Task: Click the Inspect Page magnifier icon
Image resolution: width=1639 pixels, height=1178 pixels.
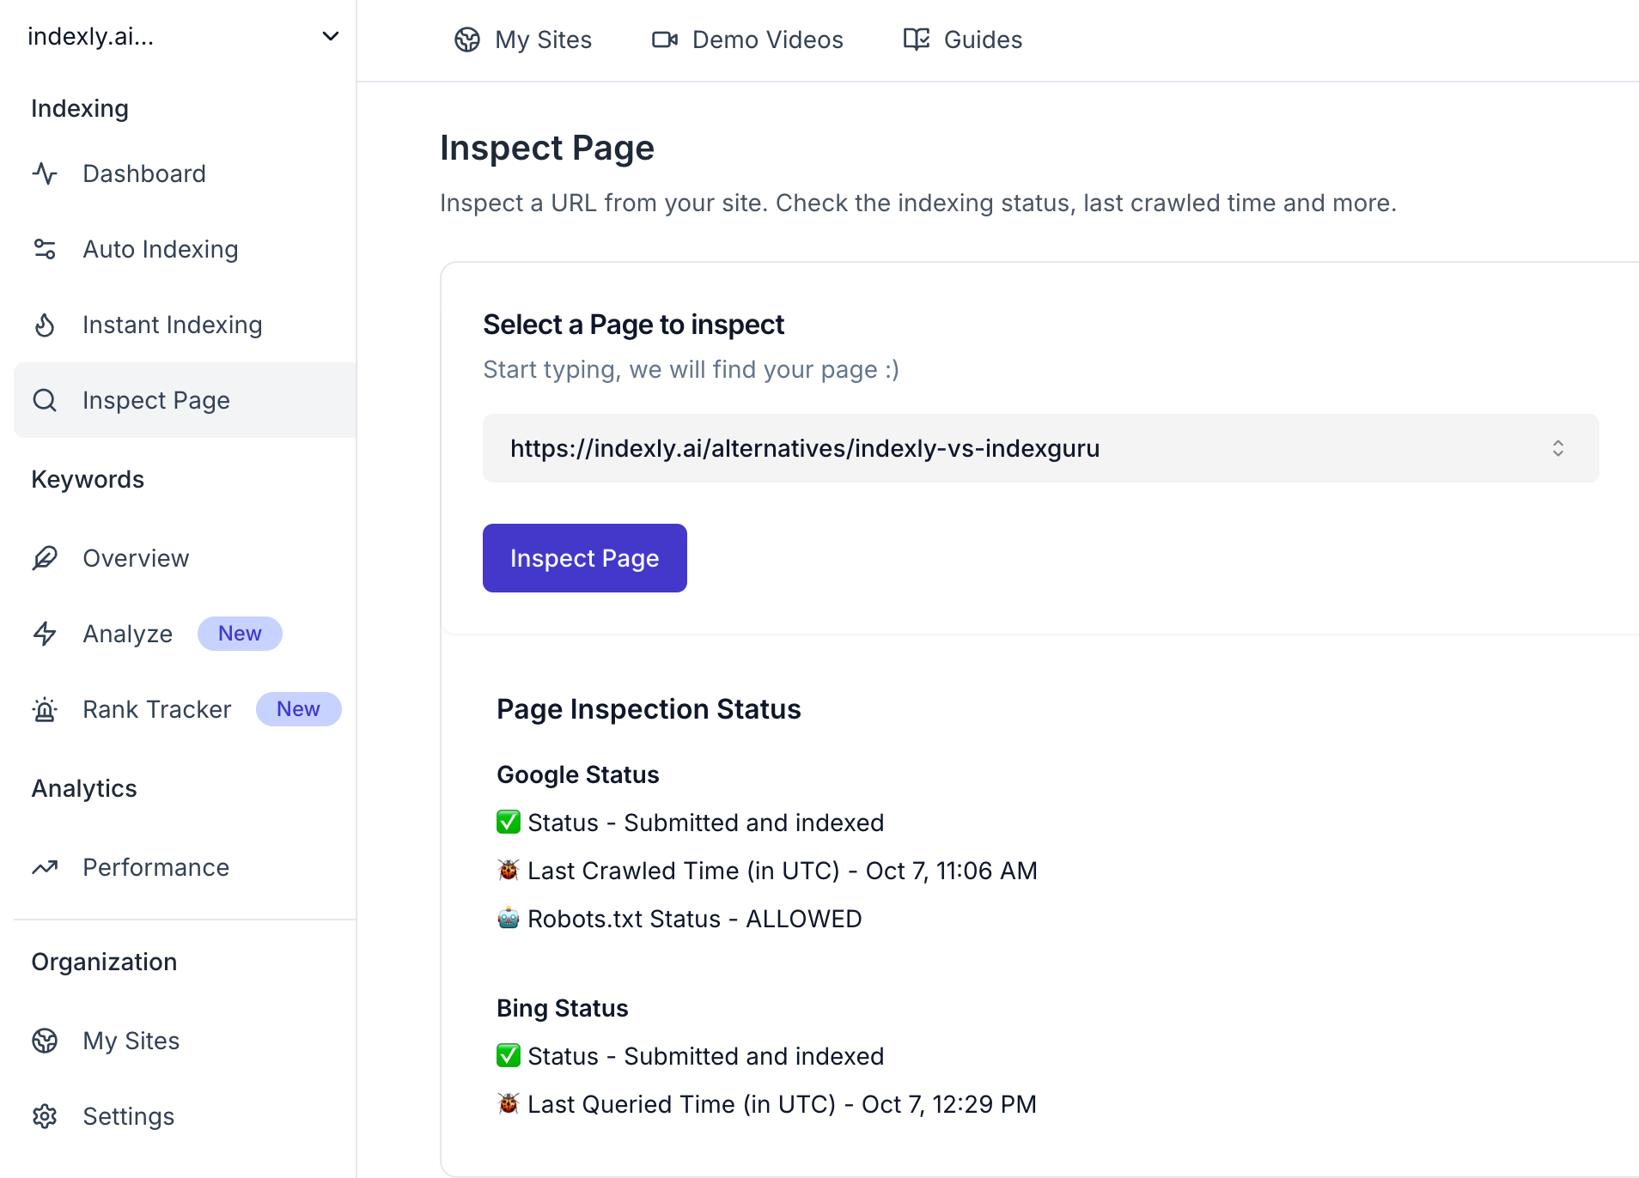Action: (45, 400)
